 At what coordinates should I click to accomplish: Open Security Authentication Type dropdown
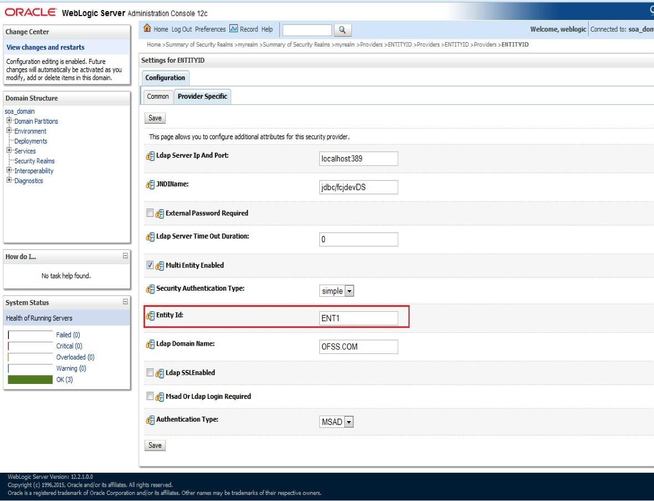(x=336, y=291)
